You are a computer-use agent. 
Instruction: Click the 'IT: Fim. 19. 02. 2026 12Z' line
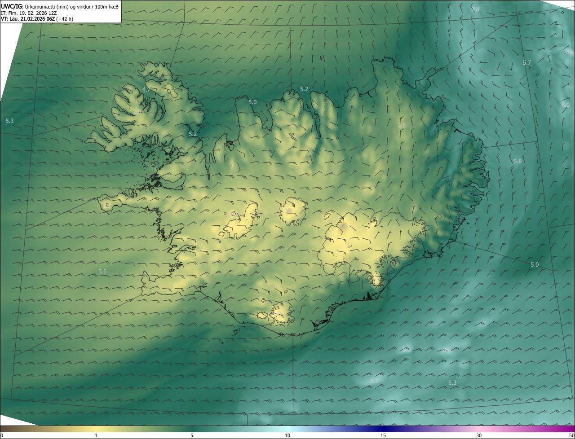coord(29,13)
